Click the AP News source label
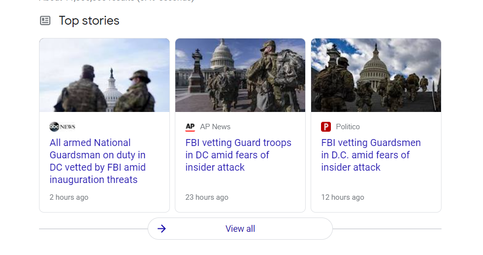This screenshot has height=255, width=483. 215,127
